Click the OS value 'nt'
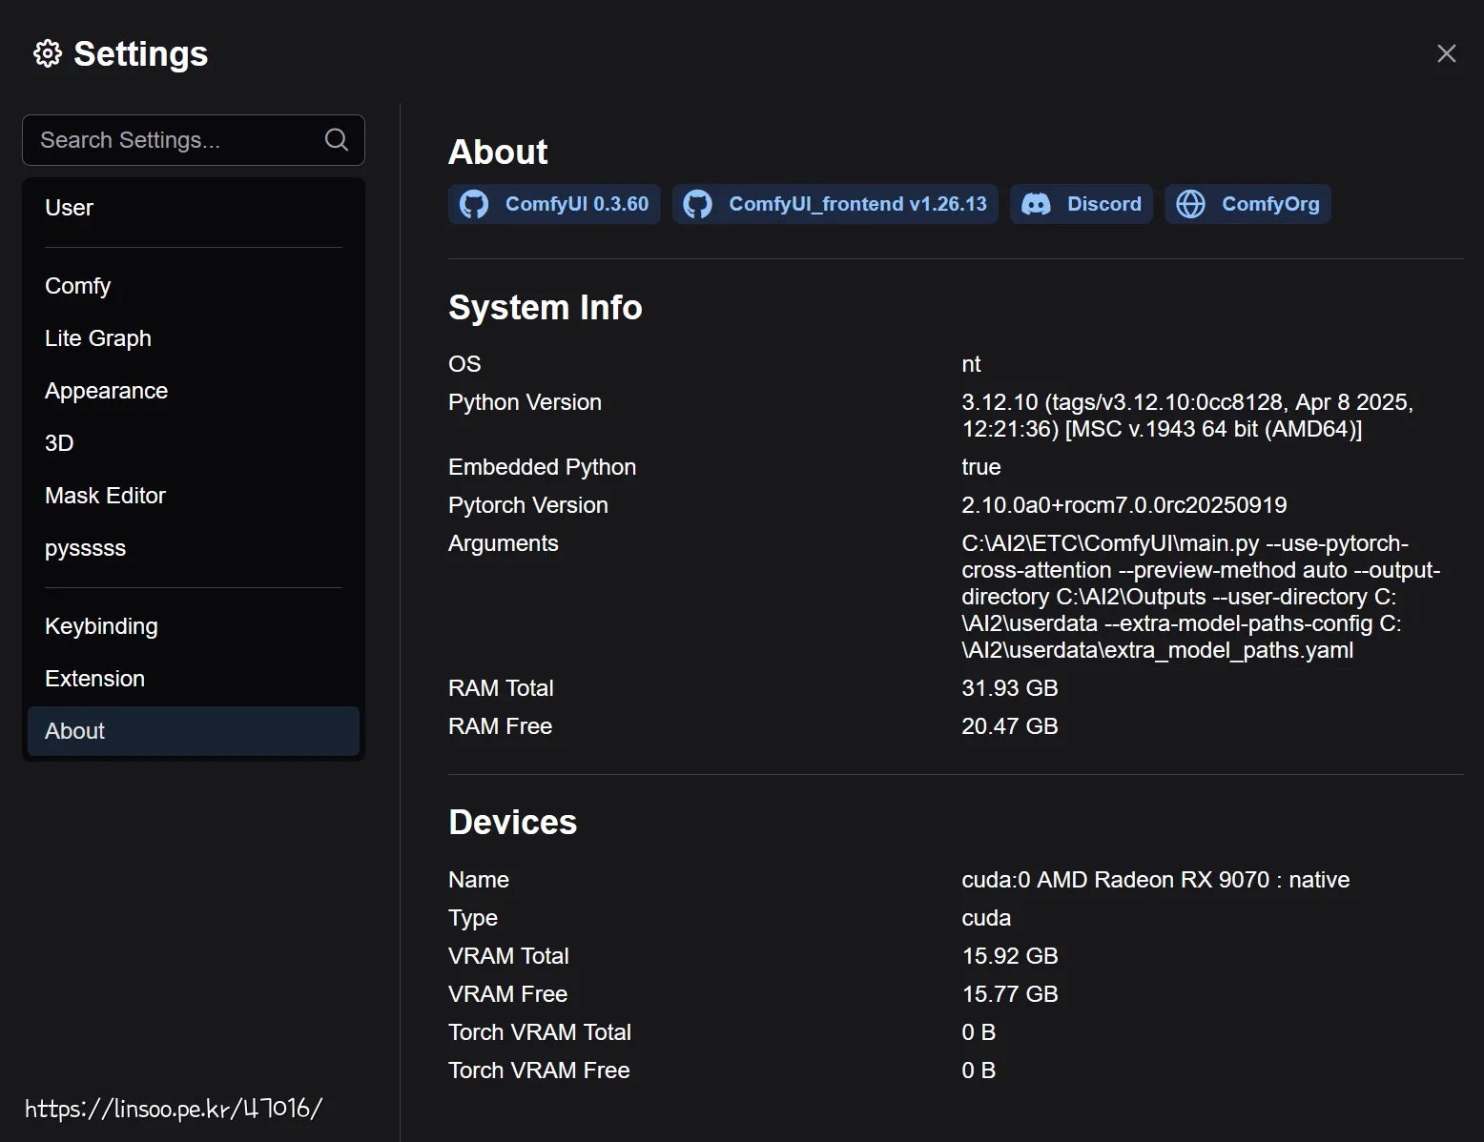The image size is (1484, 1142). (x=971, y=364)
